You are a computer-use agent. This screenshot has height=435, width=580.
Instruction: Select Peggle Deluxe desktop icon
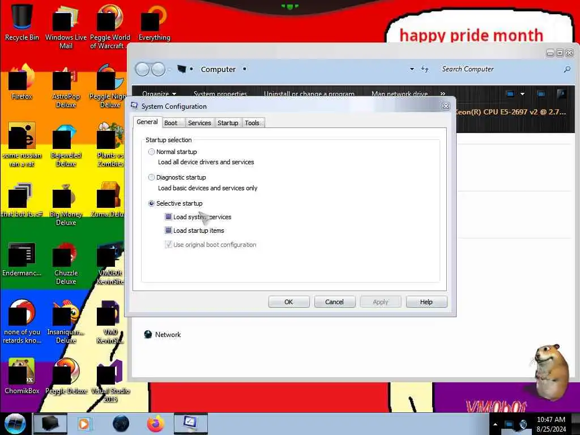(x=66, y=376)
